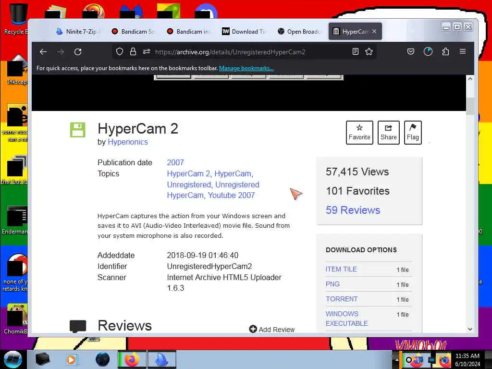Share the HyperCam 2 item

[x=388, y=133]
